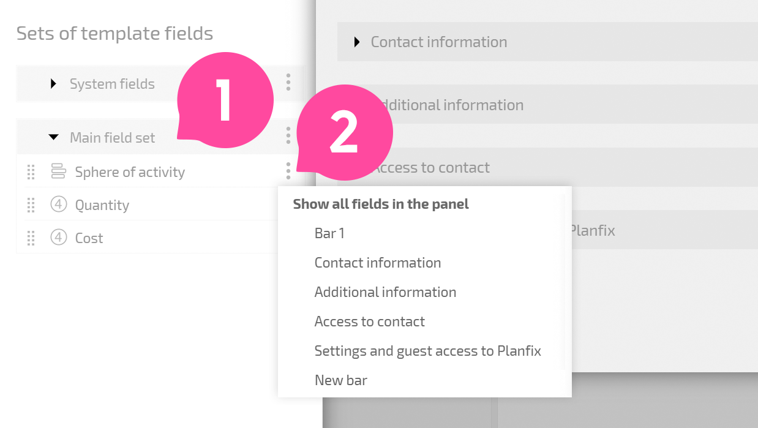Select Settings and guest access to Planfix
Viewport: 758px width, 428px height.
click(x=428, y=351)
